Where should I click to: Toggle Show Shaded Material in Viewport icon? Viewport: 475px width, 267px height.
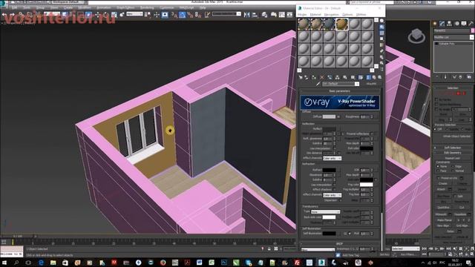361,77
